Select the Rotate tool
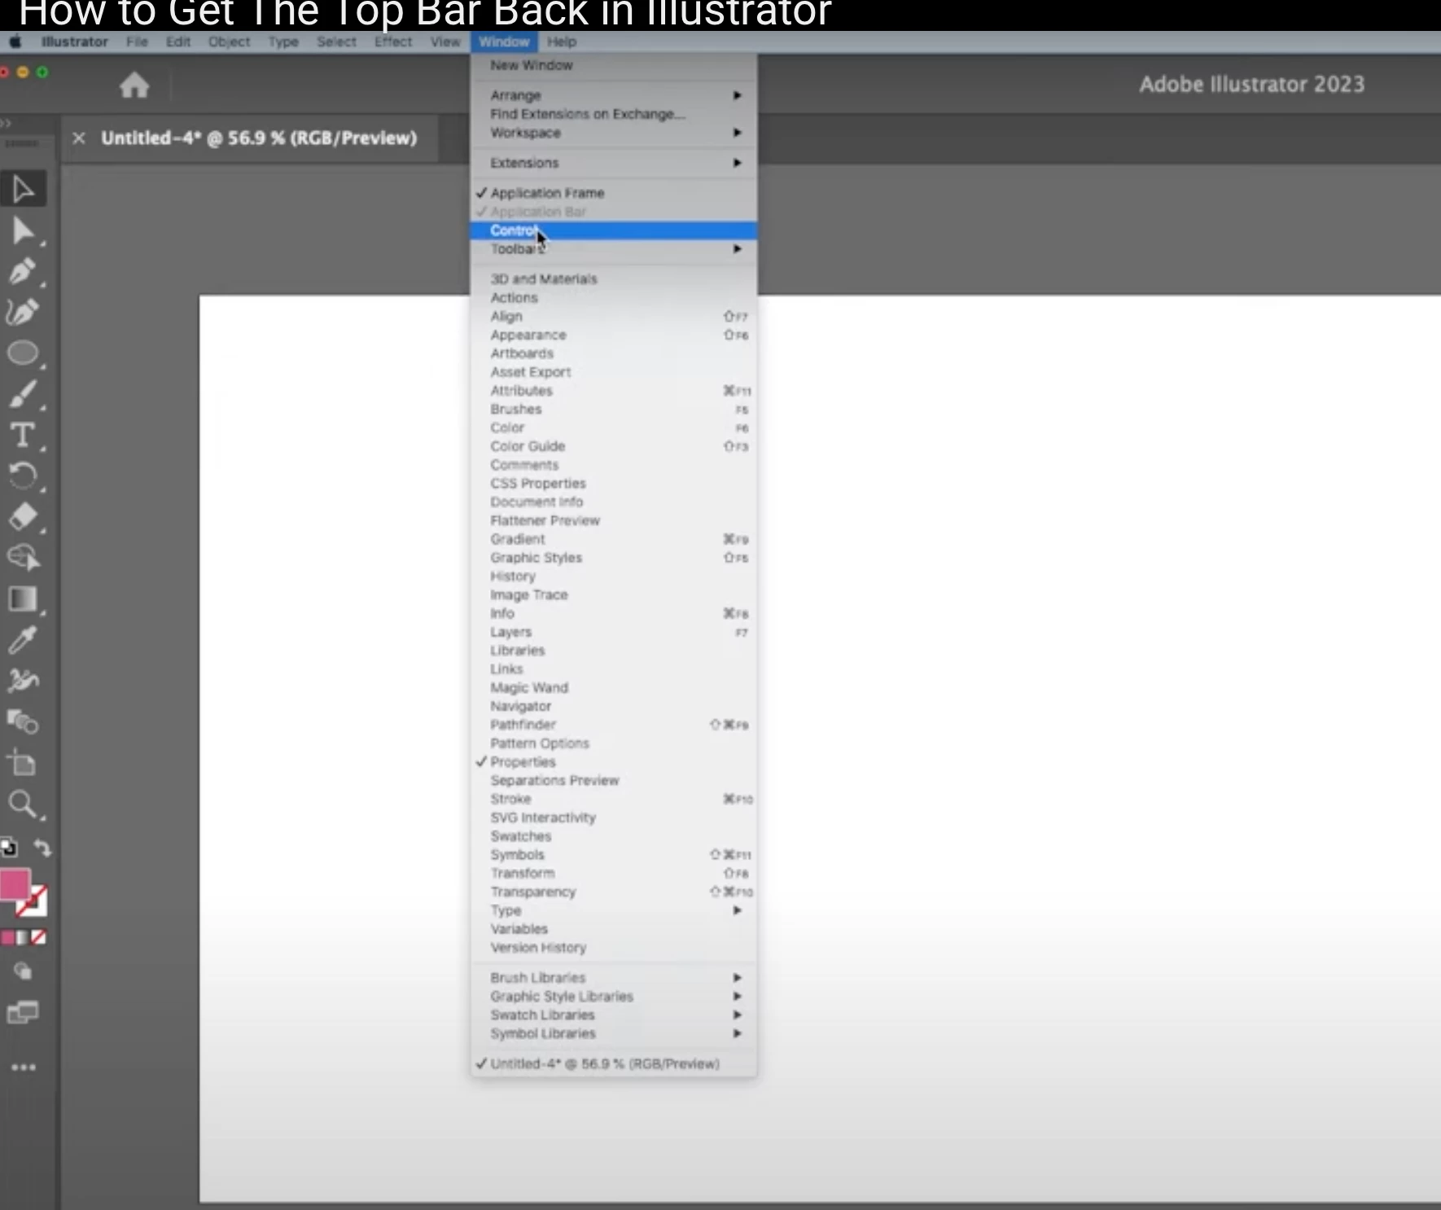1441x1210 pixels. click(x=23, y=476)
